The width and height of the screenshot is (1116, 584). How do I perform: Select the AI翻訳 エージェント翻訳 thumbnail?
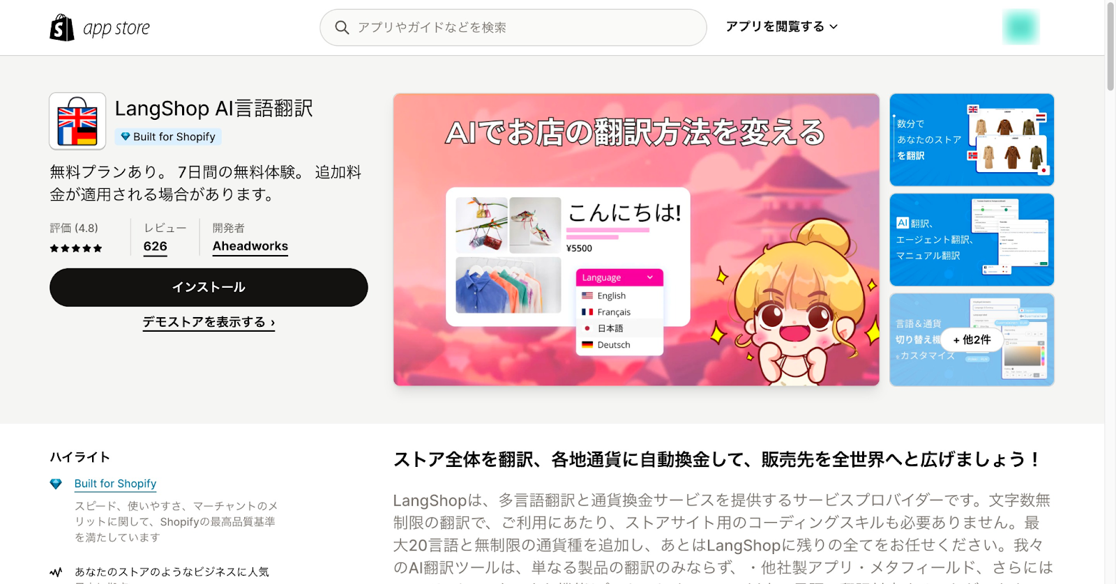972,240
